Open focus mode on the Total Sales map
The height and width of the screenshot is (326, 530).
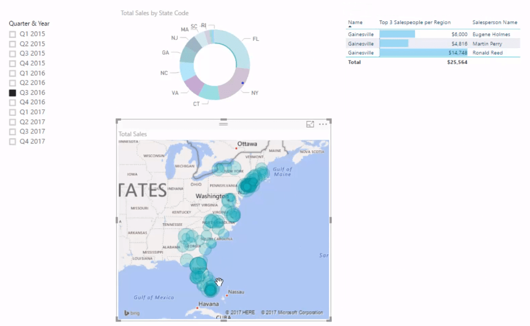[x=310, y=125]
